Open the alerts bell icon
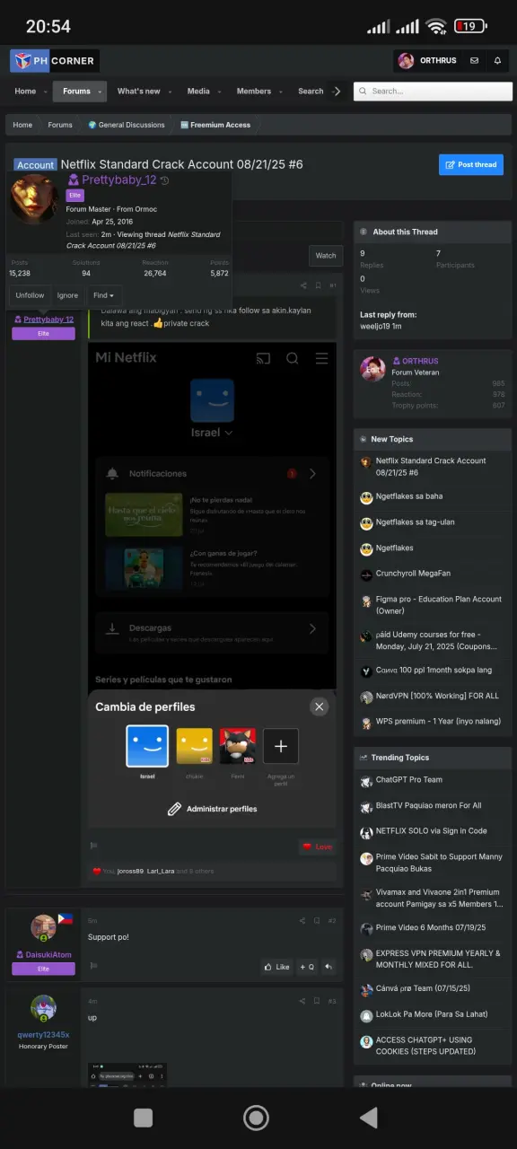 498,61
